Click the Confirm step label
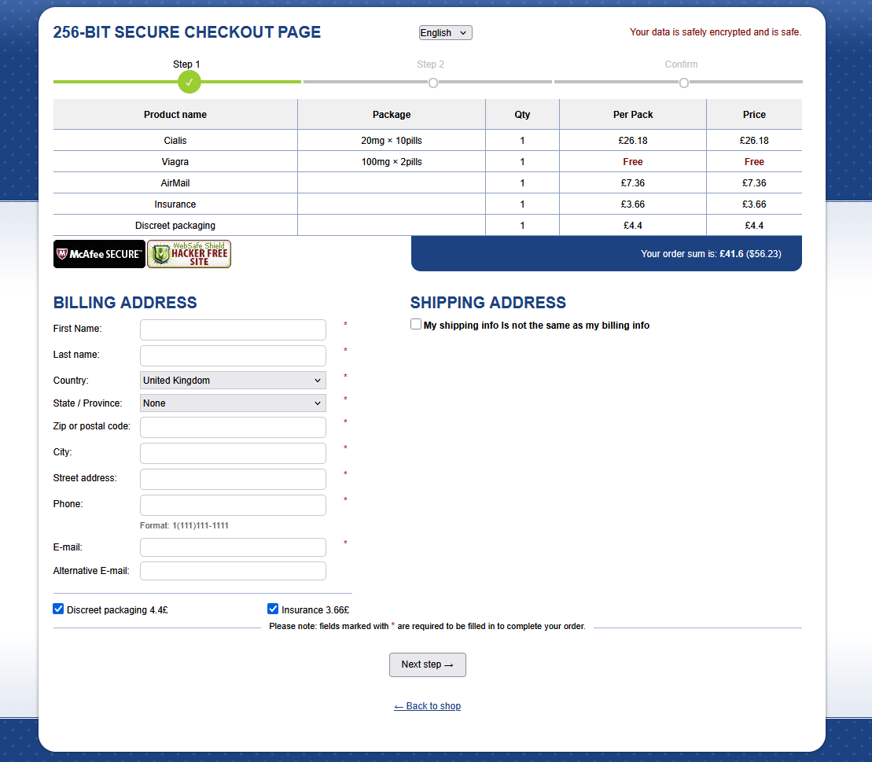Viewport: 872px width, 762px height. (681, 64)
